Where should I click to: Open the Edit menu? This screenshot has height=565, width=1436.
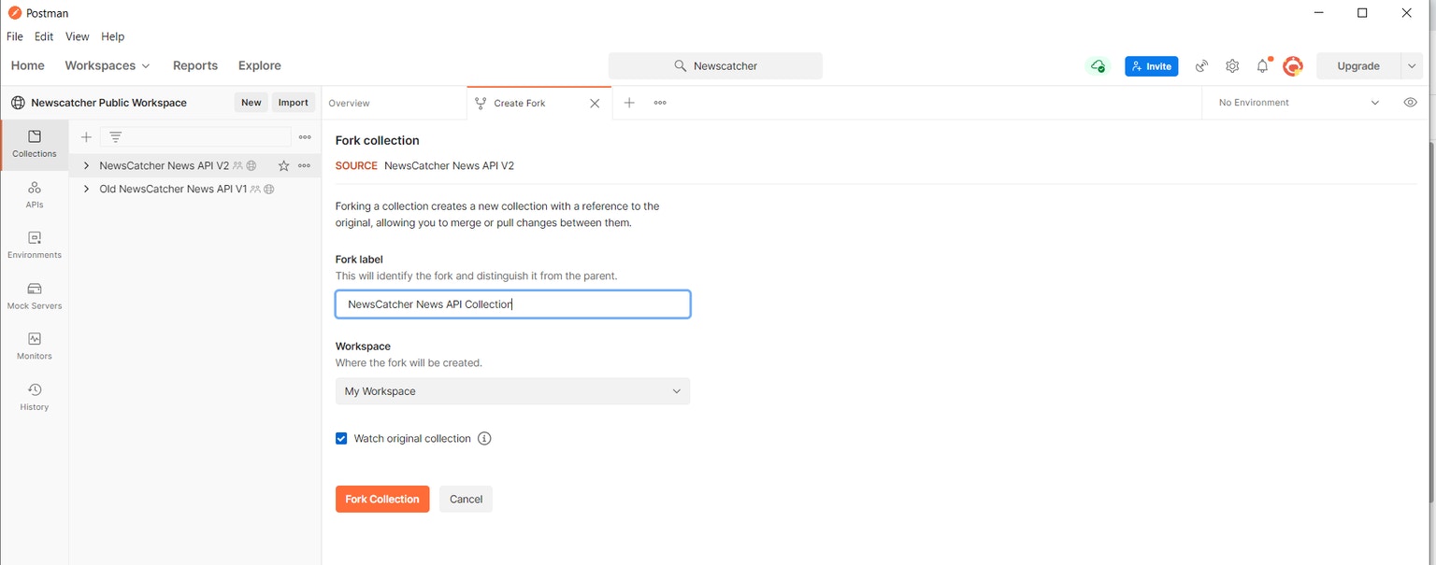coord(44,36)
